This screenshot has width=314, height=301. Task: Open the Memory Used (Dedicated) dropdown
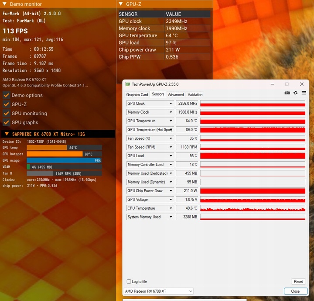(x=171, y=173)
